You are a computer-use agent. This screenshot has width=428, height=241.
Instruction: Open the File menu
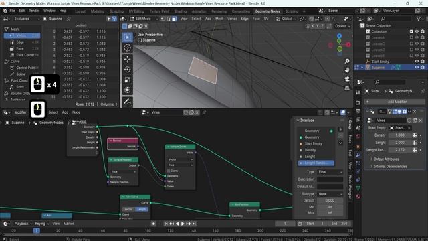tap(12, 11)
